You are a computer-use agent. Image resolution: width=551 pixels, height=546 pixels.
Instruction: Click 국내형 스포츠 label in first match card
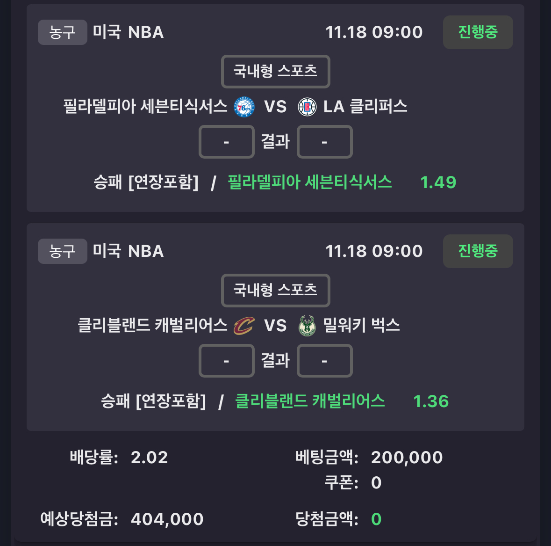pyautogui.click(x=275, y=72)
